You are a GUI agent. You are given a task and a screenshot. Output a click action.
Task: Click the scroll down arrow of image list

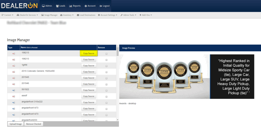(x=118, y=120)
